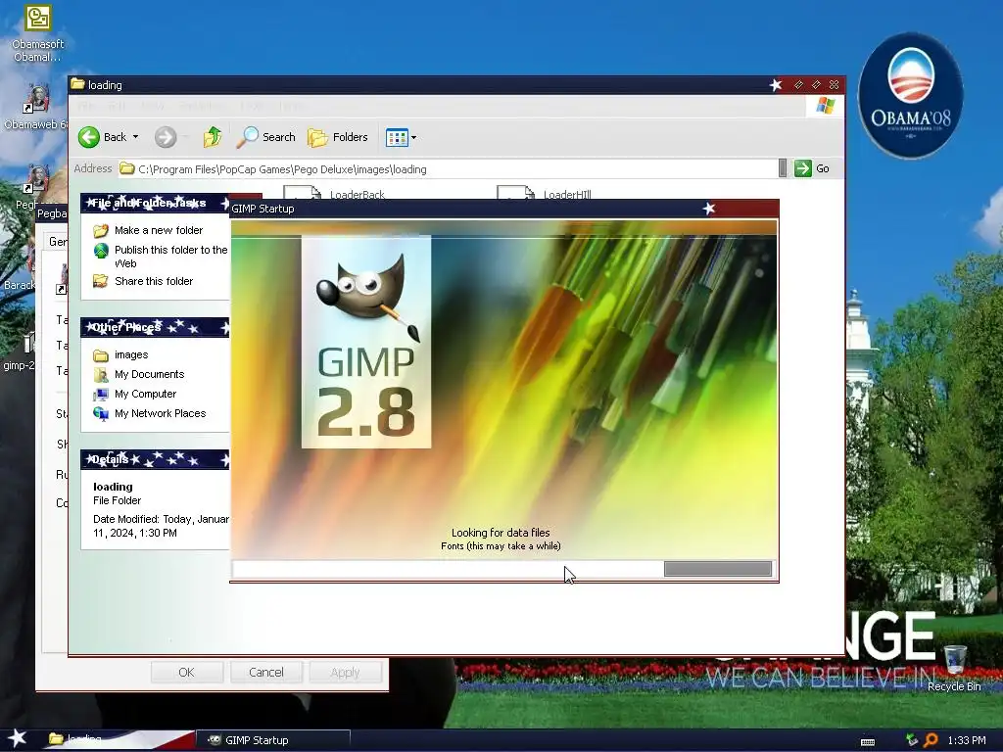
Task: Open My Documents from Other Places
Action: point(149,374)
